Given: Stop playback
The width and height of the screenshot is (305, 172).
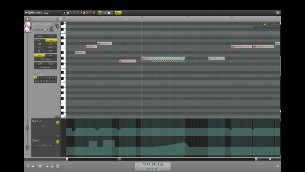Looking at the screenshot, I should [x=47, y=166].
